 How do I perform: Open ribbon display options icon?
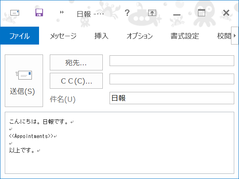152,13
